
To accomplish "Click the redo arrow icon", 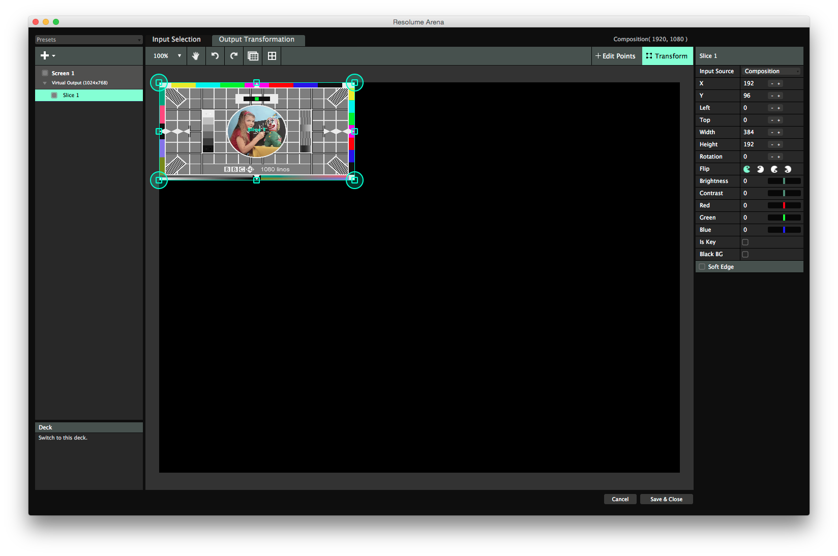I will point(234,56).
